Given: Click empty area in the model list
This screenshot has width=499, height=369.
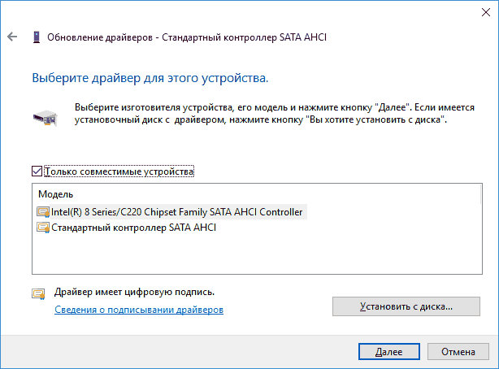Looking at the screenshot, I should point(257,254).
